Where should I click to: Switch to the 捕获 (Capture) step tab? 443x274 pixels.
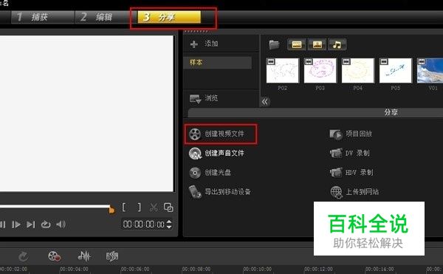42,17
